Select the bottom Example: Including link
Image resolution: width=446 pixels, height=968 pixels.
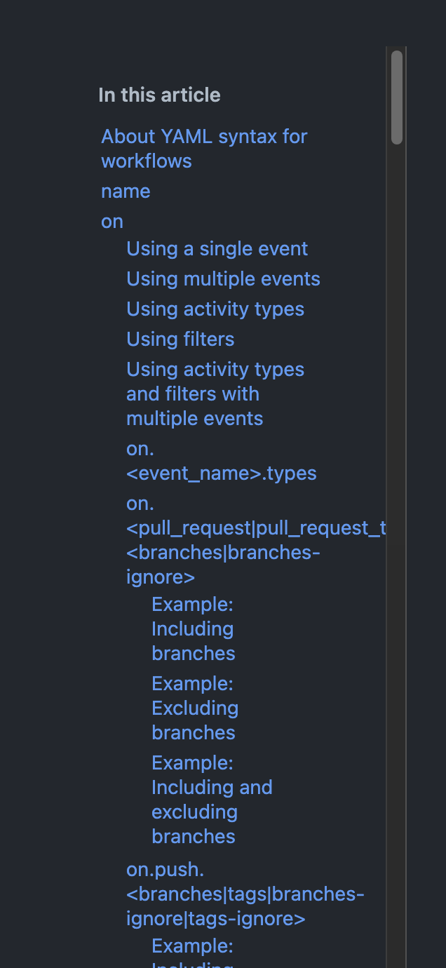point(192,946)
